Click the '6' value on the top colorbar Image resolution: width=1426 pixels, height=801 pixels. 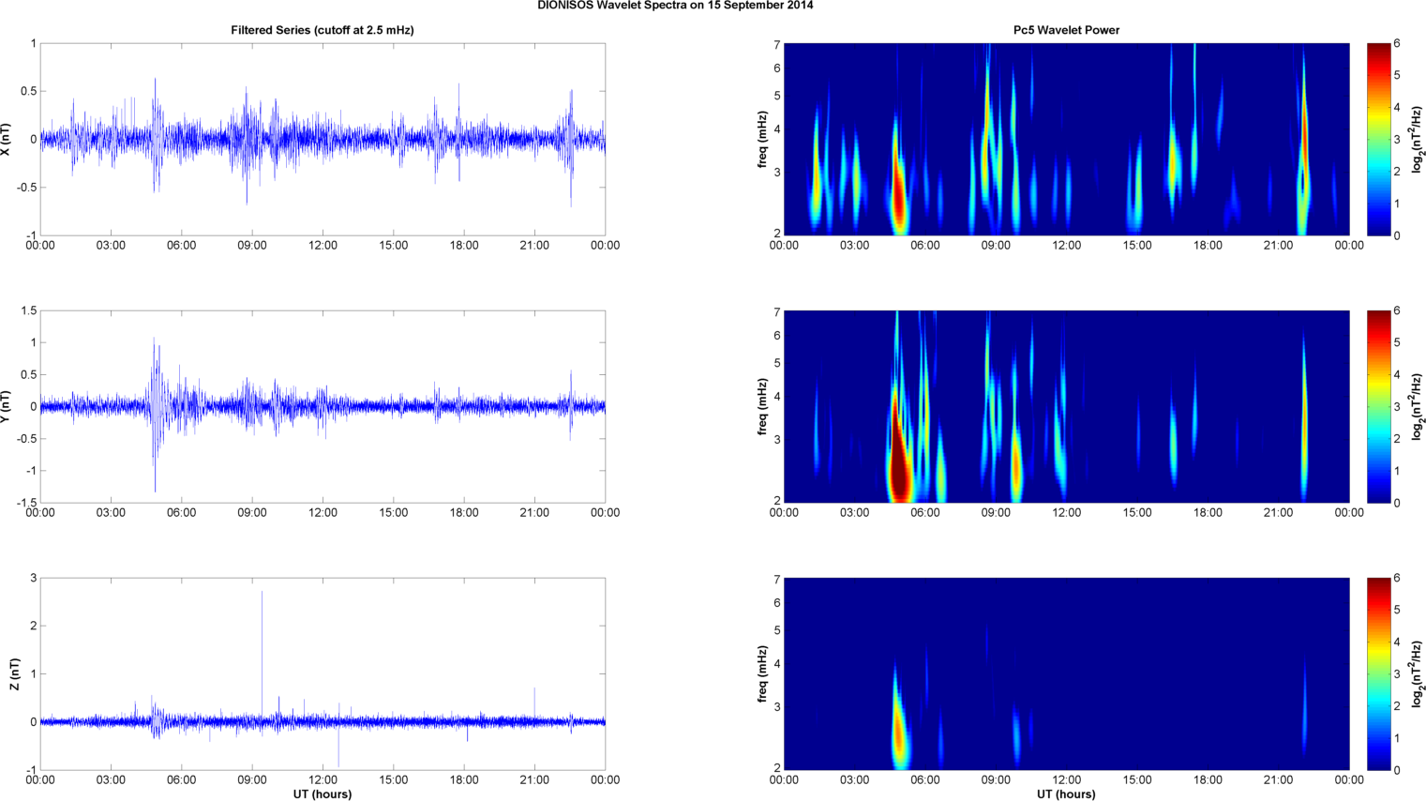point(1397,44)
